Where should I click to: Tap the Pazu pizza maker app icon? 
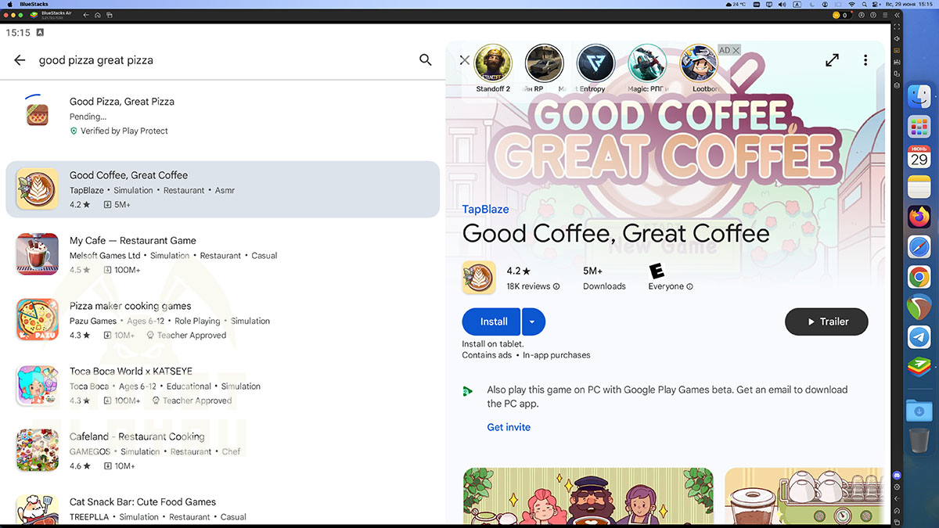38,320
